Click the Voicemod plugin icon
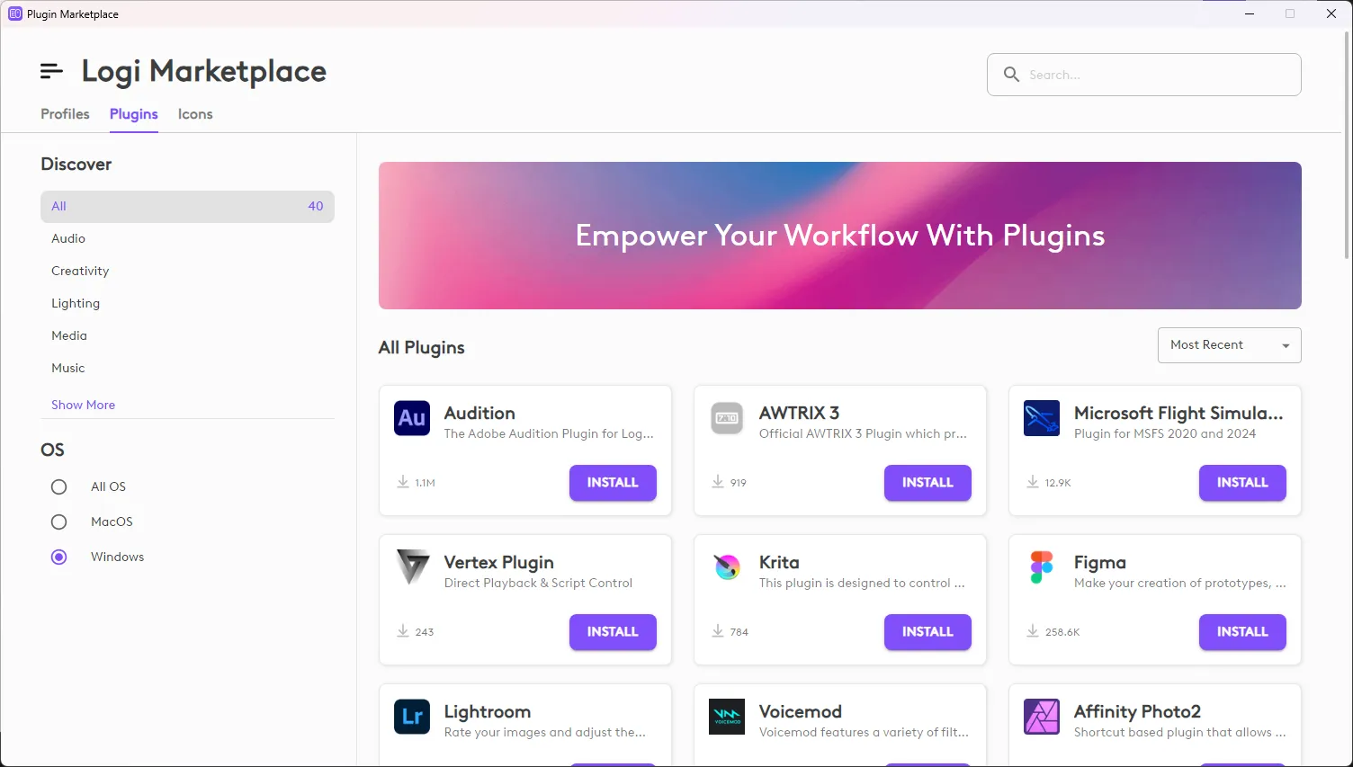1353x767 pixels. tap(727, 717)
